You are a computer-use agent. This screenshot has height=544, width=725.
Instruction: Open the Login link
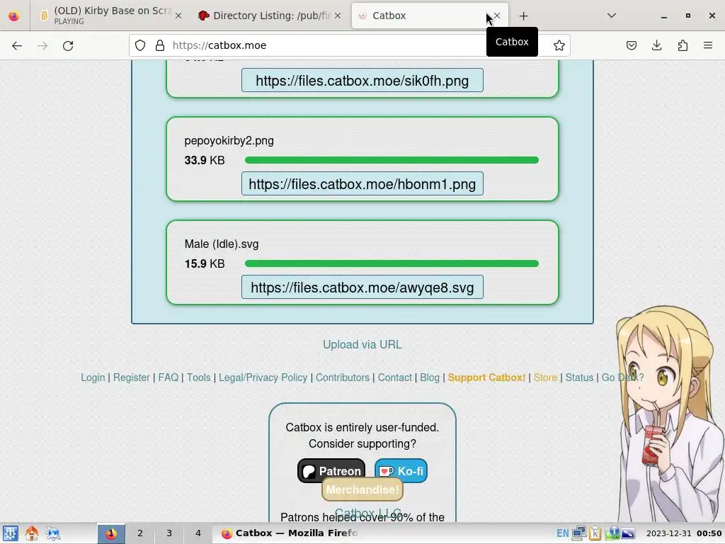93,378
